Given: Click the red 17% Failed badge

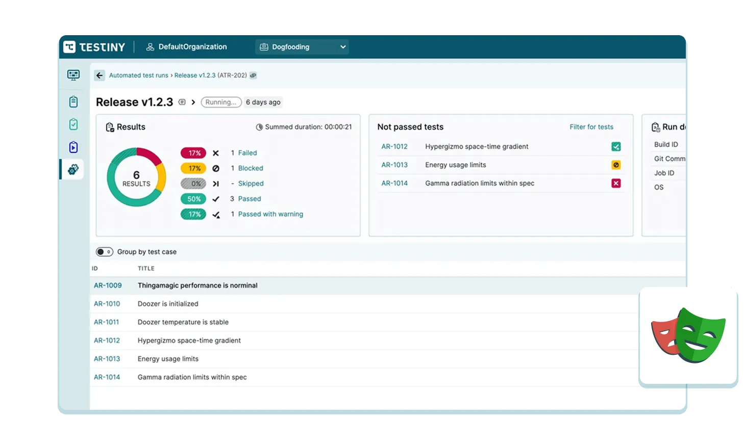Looking at the screenshot, I should pyautogui.click(x=193, y=153).
